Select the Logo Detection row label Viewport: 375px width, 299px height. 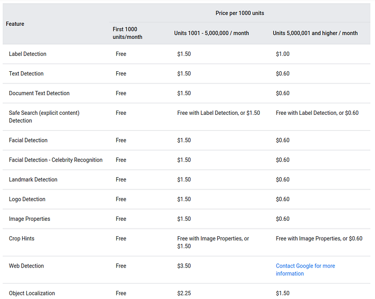(x=27, y=199)
